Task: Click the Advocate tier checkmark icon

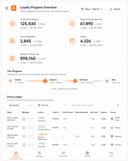Action: coord(75,81)
